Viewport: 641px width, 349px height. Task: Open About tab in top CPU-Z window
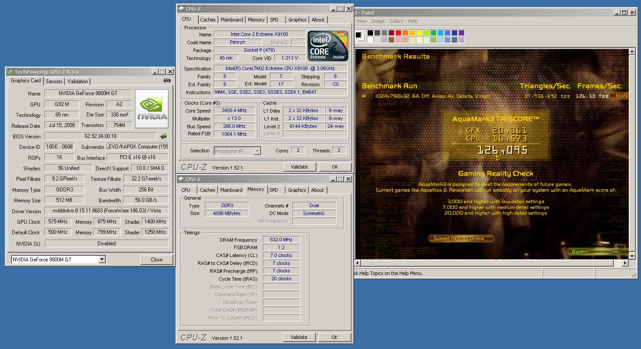[318, 20]
